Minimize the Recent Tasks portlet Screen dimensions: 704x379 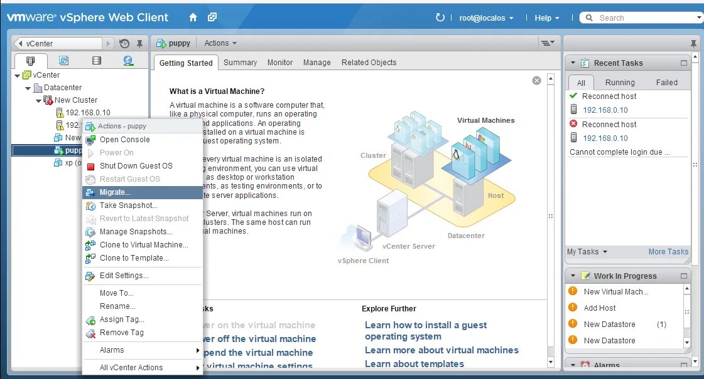click(684, 63)
